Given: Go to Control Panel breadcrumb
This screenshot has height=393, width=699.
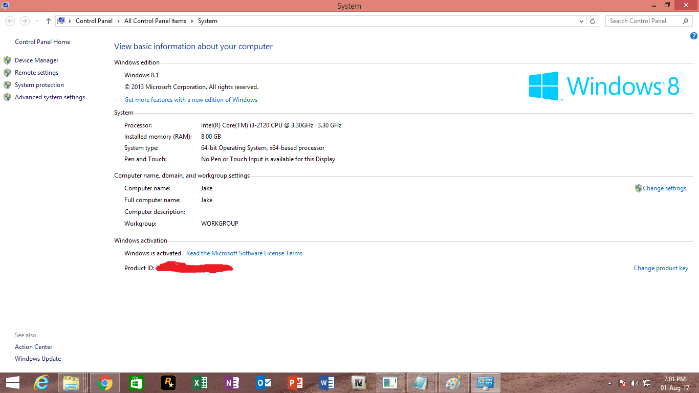Looking at the screenshot, I should pyautogui.click(x=94, y=21).
